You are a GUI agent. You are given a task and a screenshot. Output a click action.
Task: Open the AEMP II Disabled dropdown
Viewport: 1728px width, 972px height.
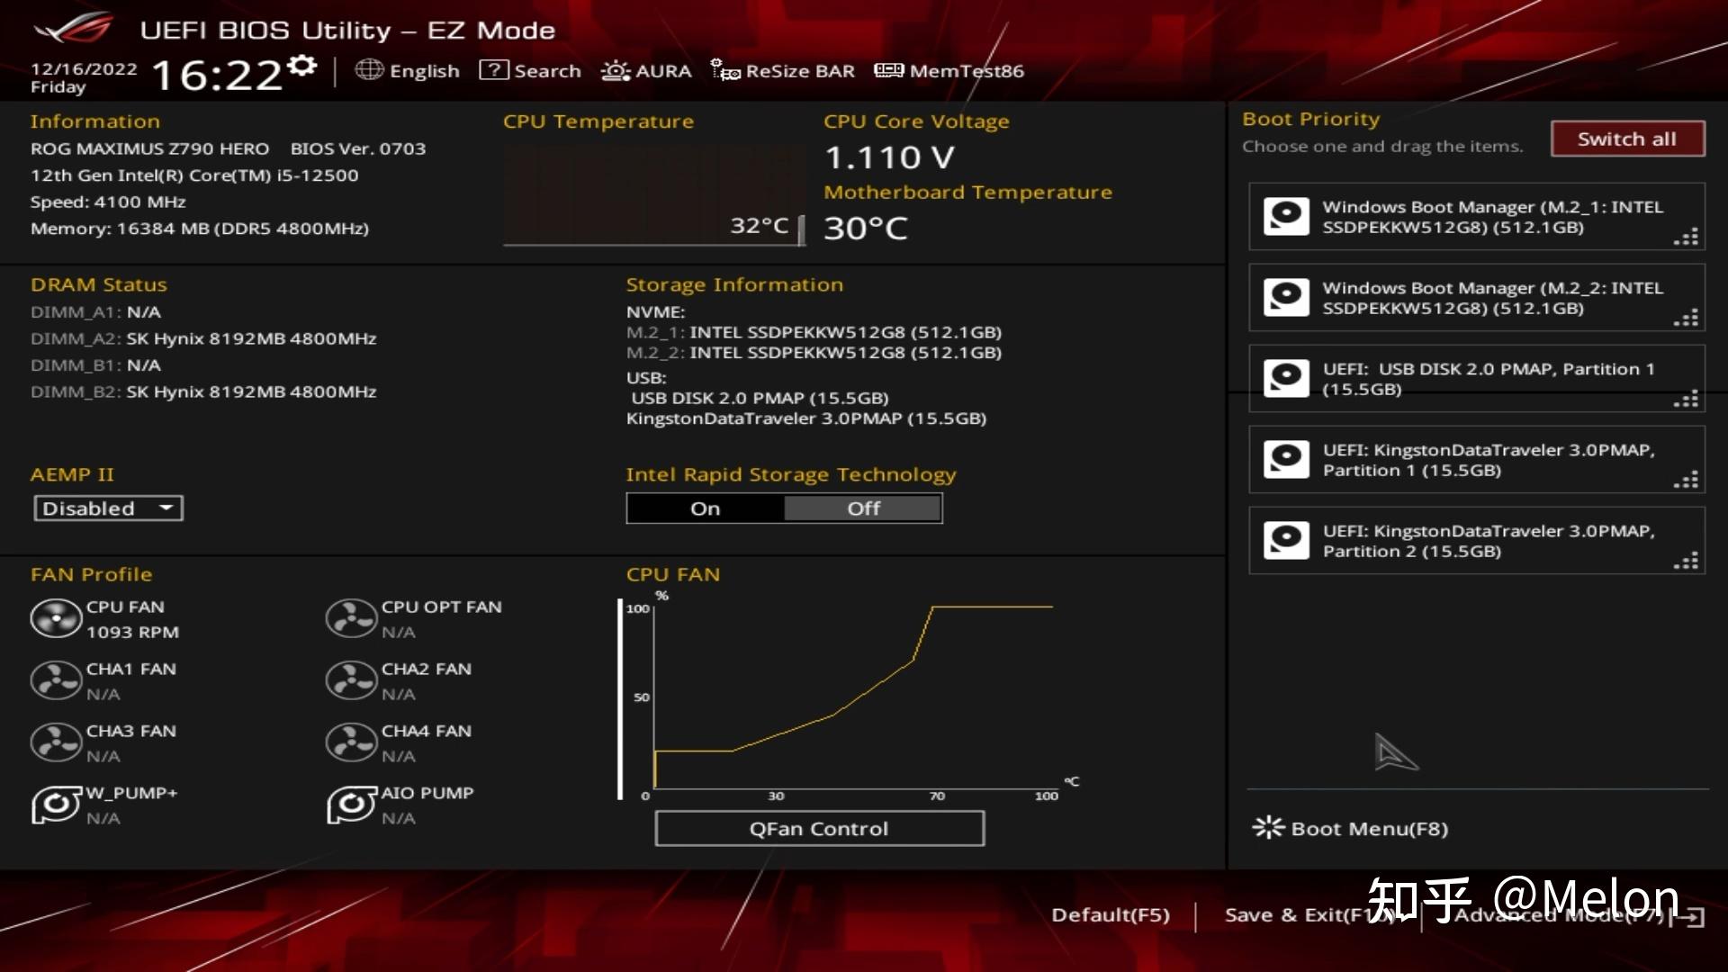click(108, 508)
